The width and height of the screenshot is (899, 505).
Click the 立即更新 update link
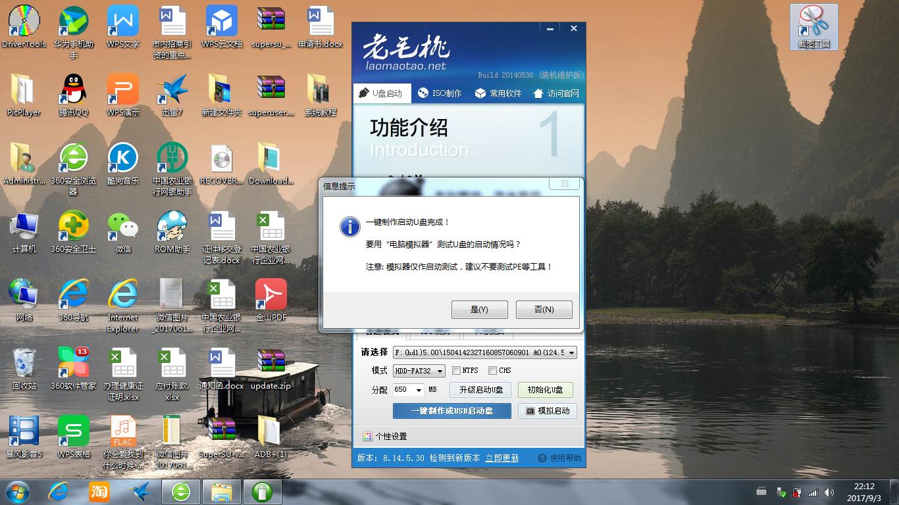pyautogui.click(x=502, y=457)
